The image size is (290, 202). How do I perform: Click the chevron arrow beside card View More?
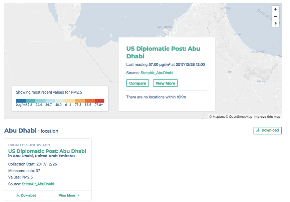[x=78, y=195]
